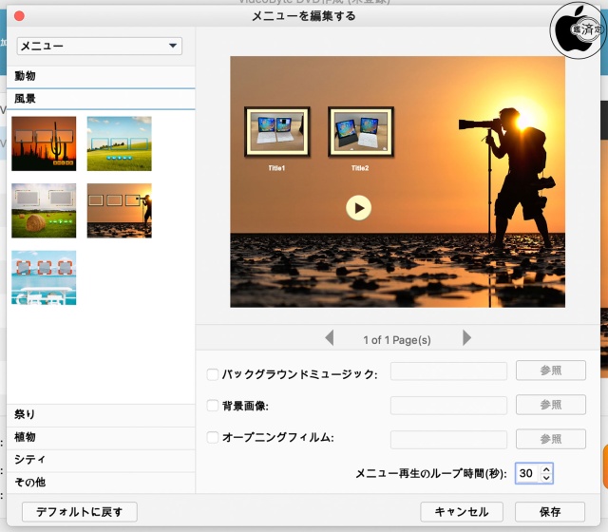The height and width of the screenshot is (532, 608).
Task: Choose the green meadow menu template
Action: coord(119,143)
